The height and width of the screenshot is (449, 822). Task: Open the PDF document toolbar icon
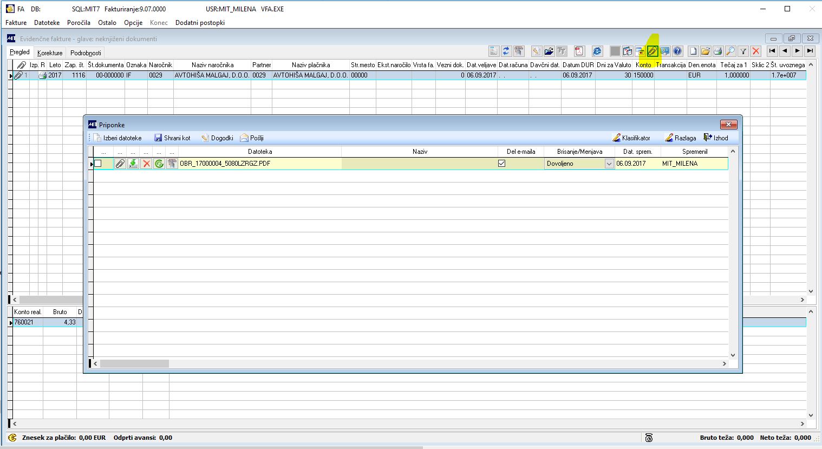point(579,51)
